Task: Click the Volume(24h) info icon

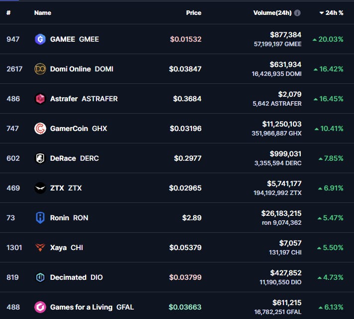Action: point(297,13)
